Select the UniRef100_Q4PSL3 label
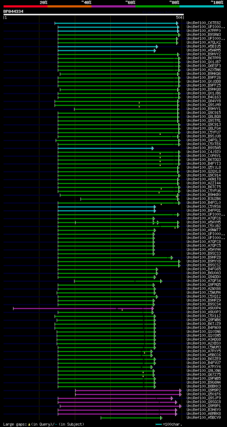This screenshot has width=227, height=427. [204, 140]
